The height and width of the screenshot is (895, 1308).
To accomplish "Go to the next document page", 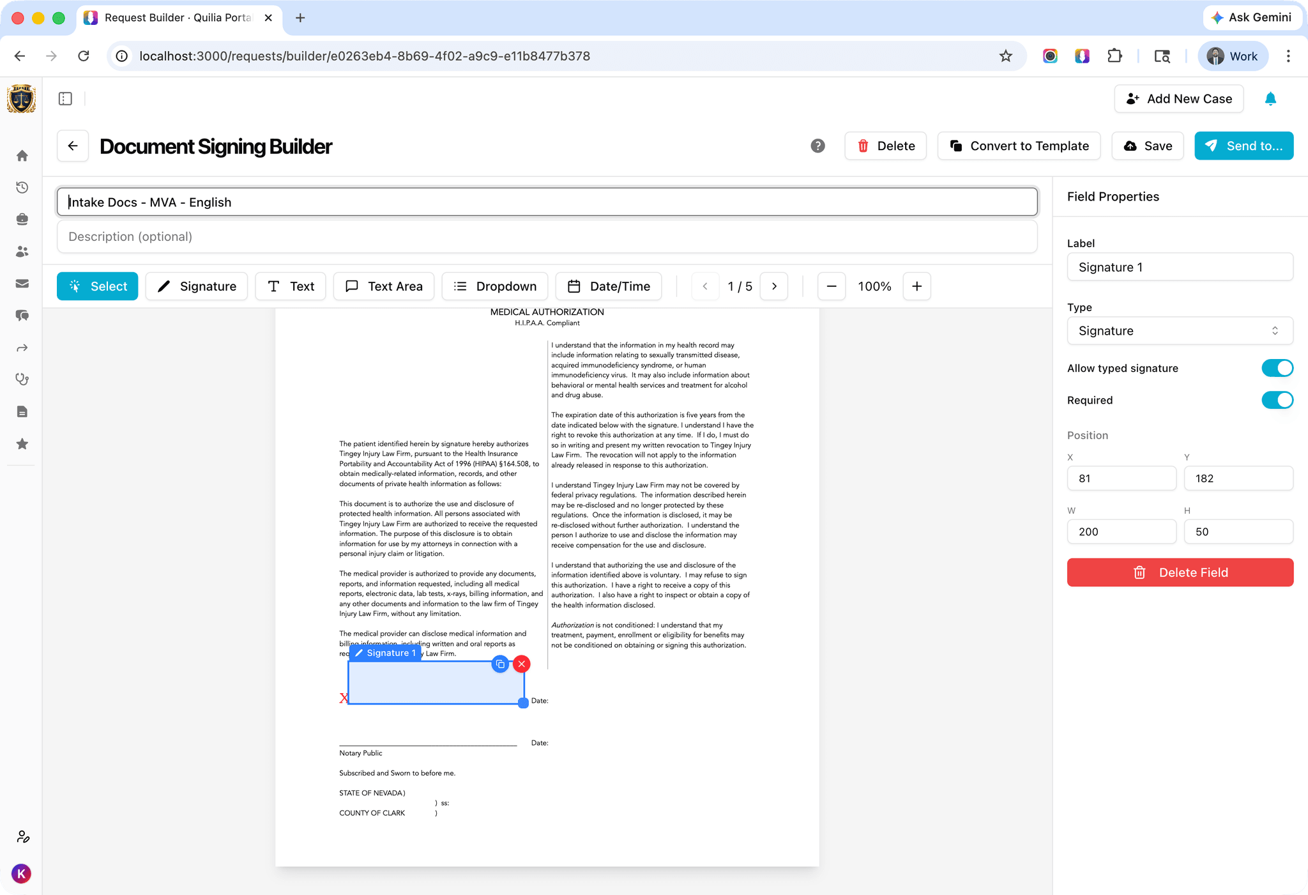I will click(773, 286).
